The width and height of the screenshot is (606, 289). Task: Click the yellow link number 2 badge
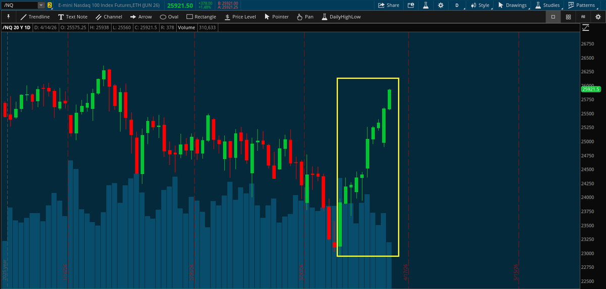pos(49,5)
